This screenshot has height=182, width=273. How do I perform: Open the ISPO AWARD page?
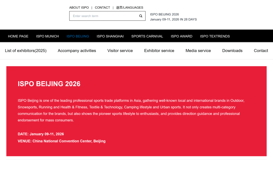pos(182,36)
